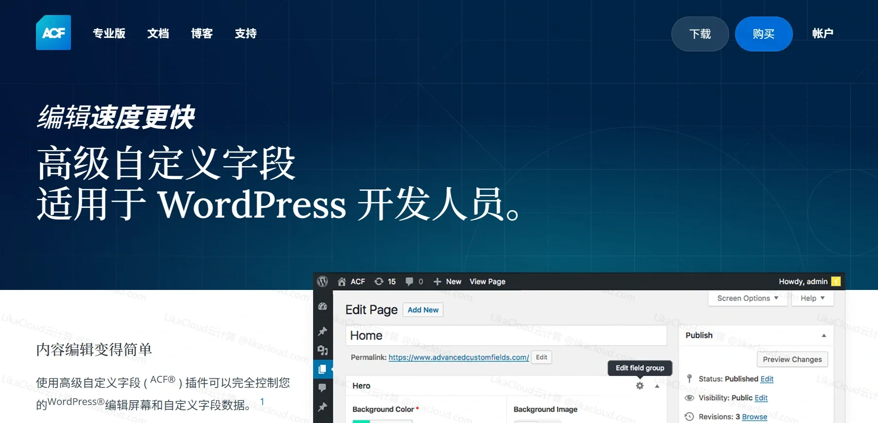Screen dimensions: 878x423
Task: Open the 帐户 link
Action: coord(823,34)
